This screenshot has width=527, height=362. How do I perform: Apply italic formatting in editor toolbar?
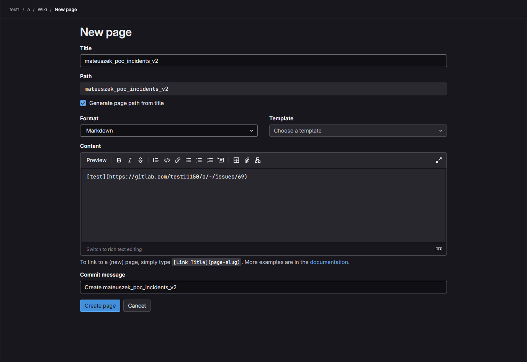[x=130, y=160]
